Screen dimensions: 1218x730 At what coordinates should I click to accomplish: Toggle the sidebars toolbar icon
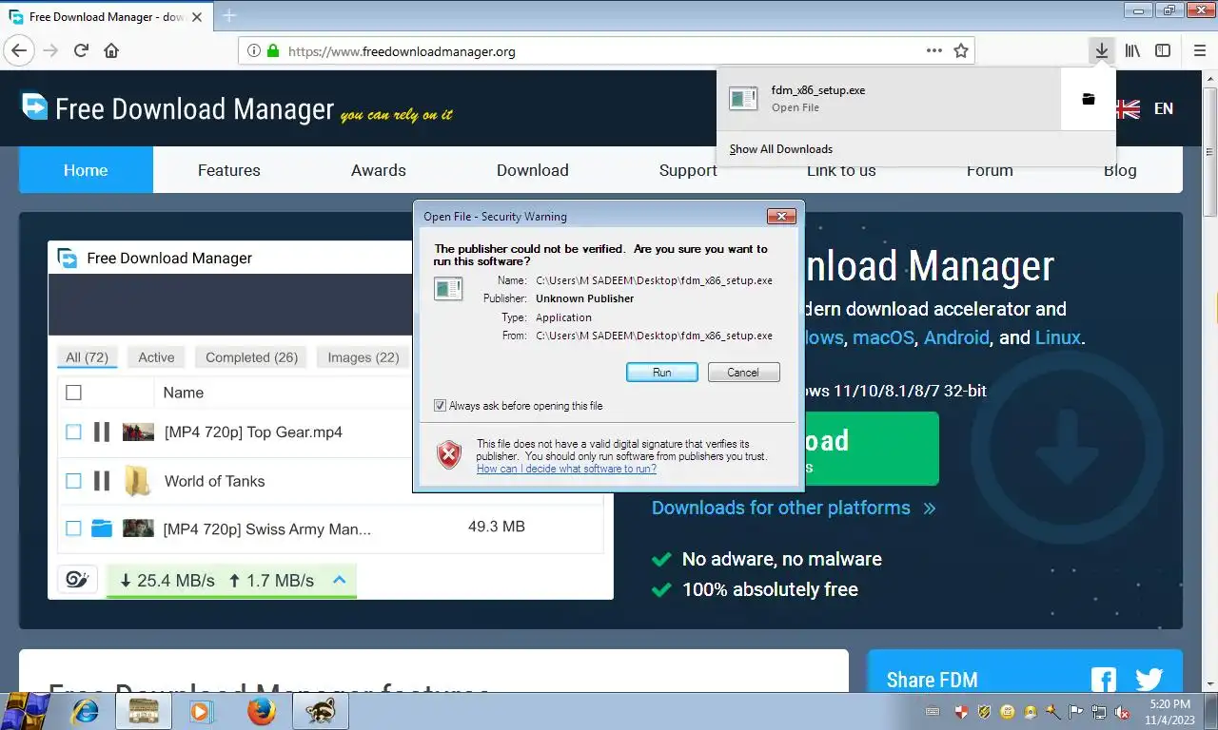(1163, 50)
